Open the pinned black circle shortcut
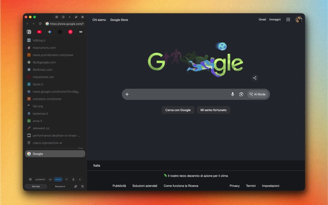Viewport: 328px width, 205px height. [60, 32]
